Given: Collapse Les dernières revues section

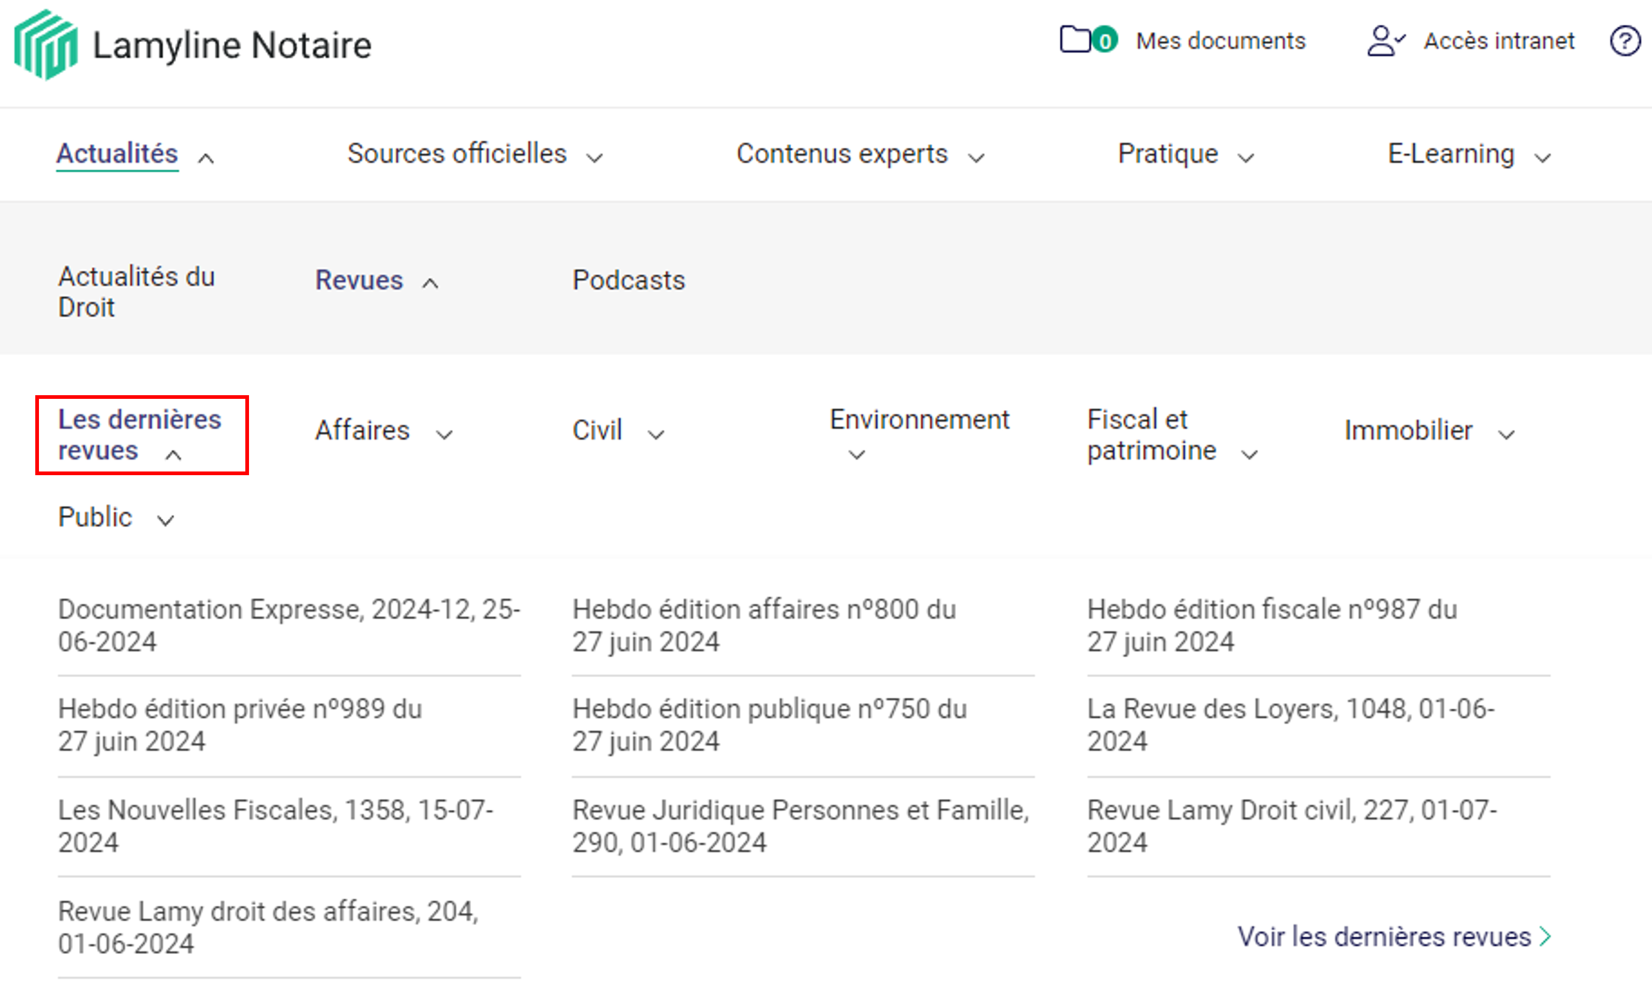Looking at the screenshot, I should [141, 435].
